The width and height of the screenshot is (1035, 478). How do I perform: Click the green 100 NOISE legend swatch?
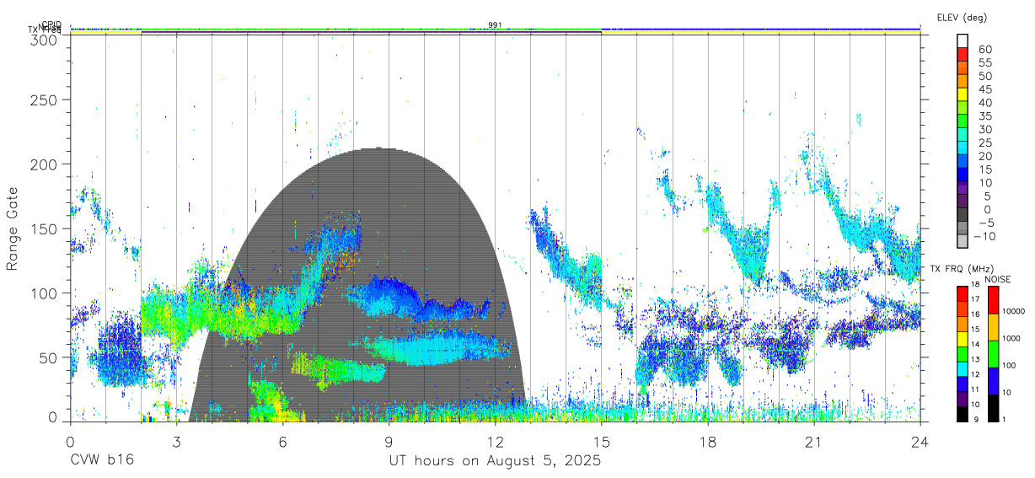[x=993, y=353]
